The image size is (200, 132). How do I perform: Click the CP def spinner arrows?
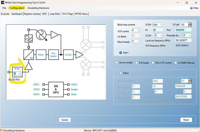190,25
